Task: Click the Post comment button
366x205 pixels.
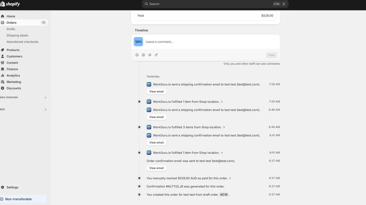Action: pos(271,55)
